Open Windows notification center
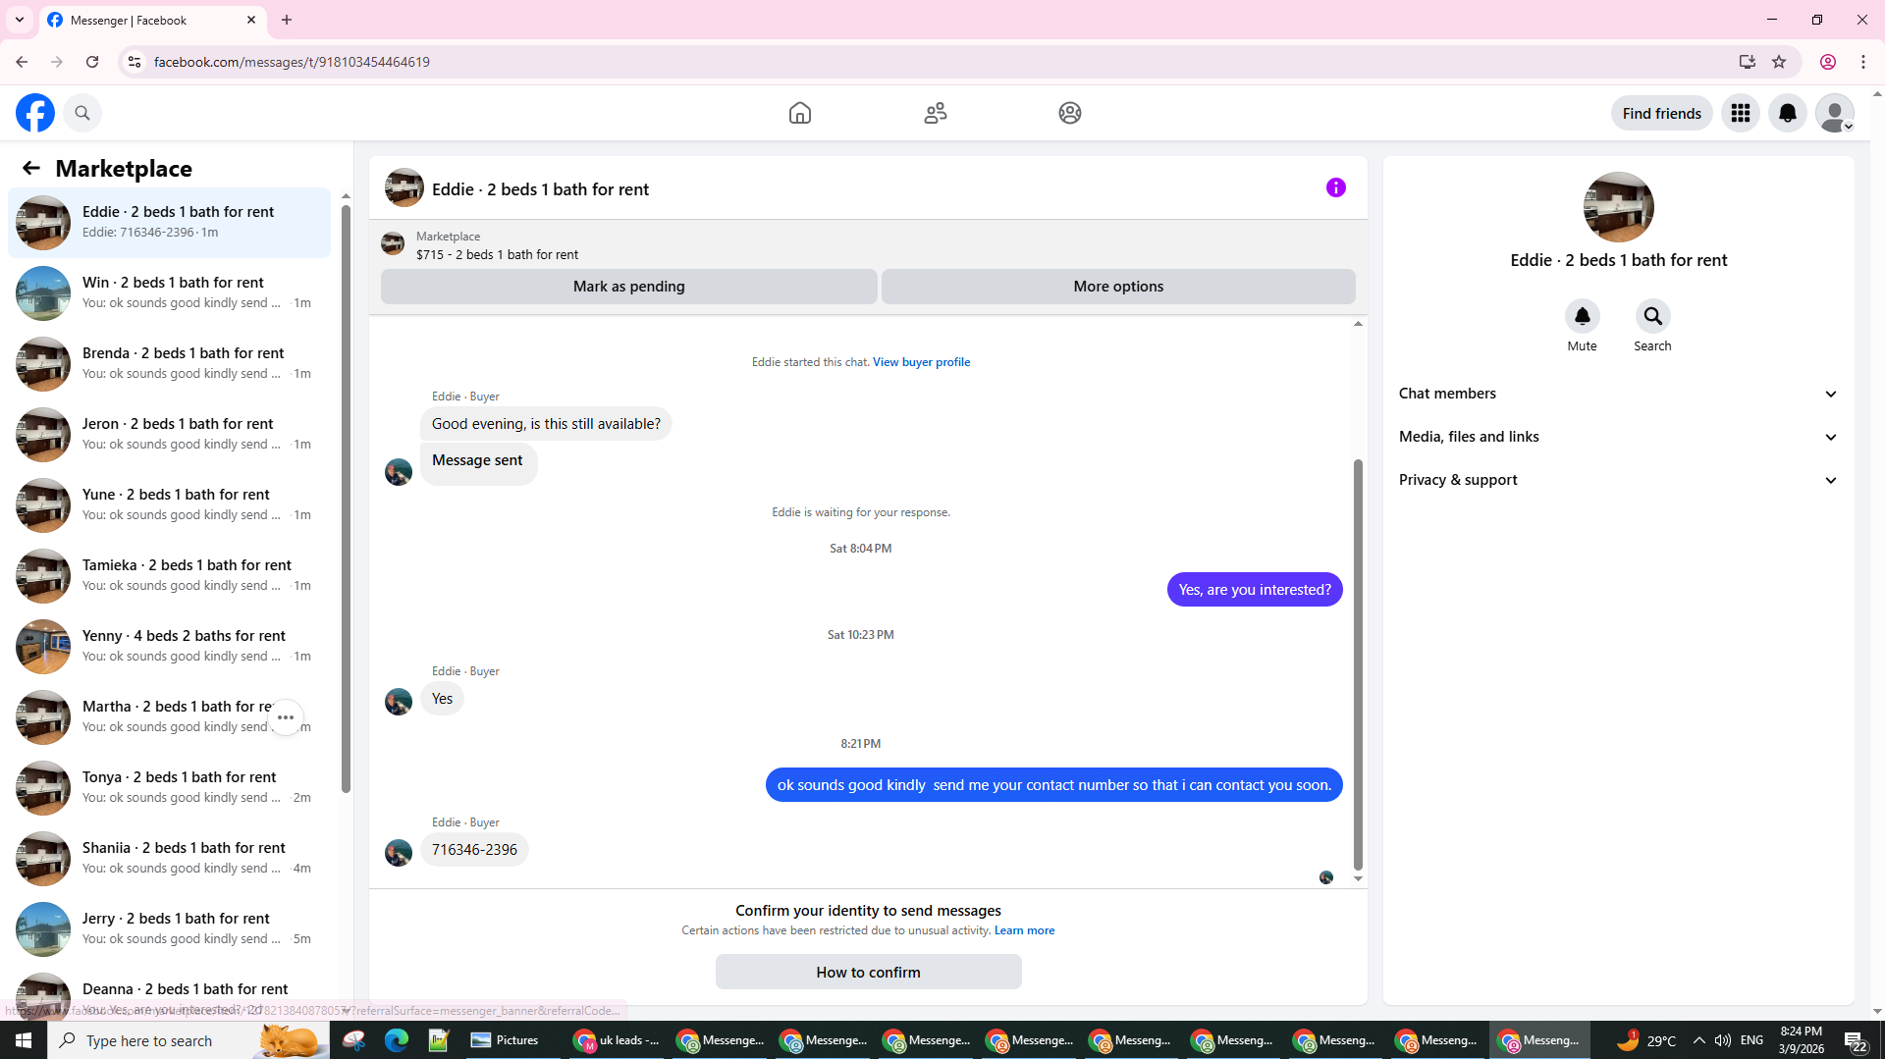 1856,1040
